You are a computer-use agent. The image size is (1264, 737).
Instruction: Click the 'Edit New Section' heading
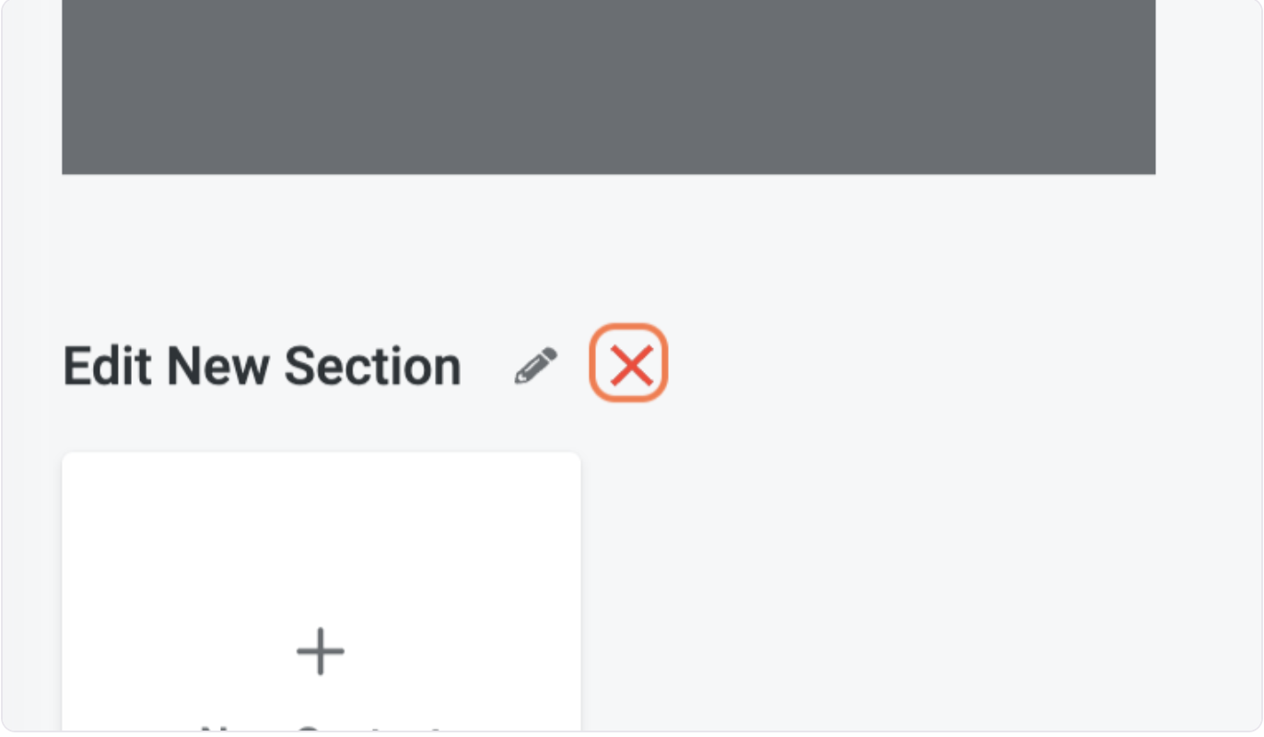(262, 366)
